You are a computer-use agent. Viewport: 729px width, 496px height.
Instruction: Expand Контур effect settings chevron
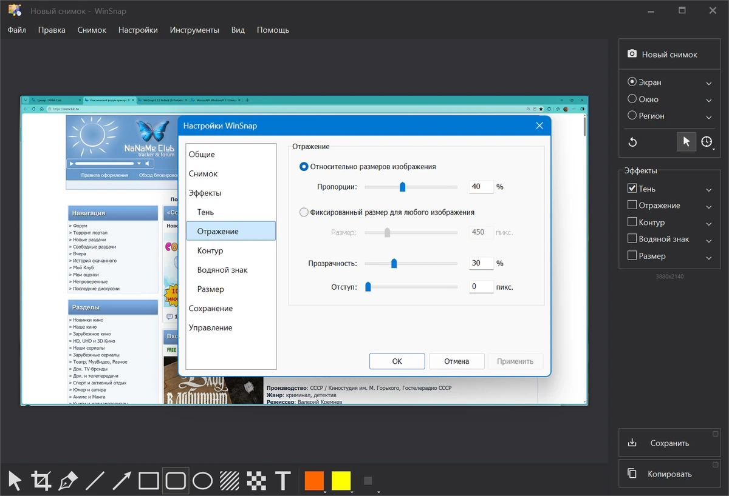(709, 224)
